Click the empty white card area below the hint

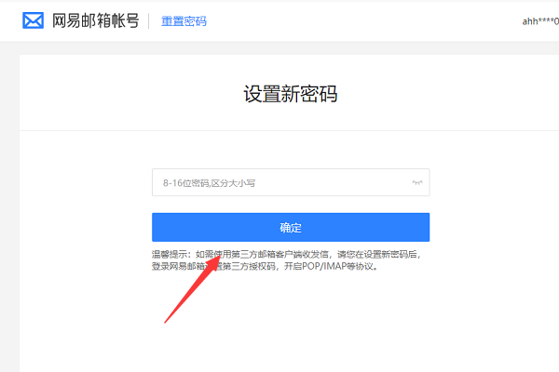290,325
